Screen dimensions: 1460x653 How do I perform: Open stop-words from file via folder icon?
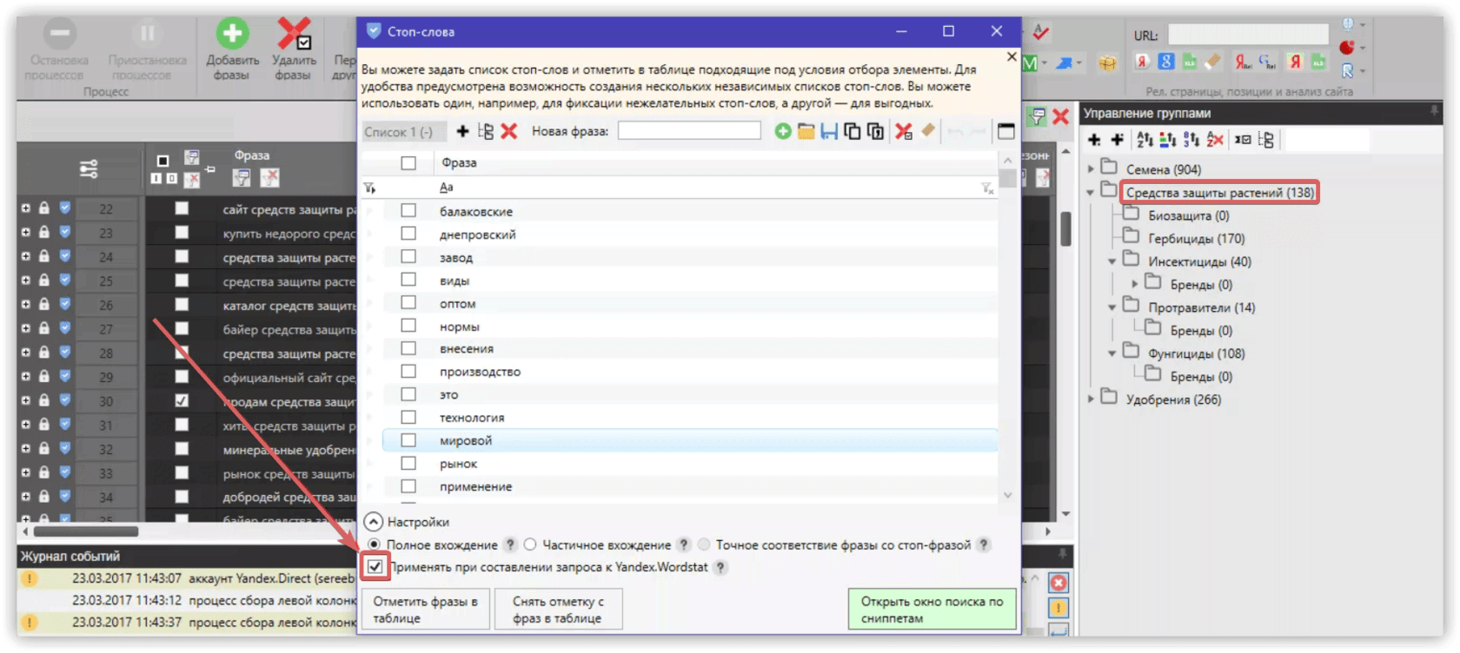pos(806,131)
